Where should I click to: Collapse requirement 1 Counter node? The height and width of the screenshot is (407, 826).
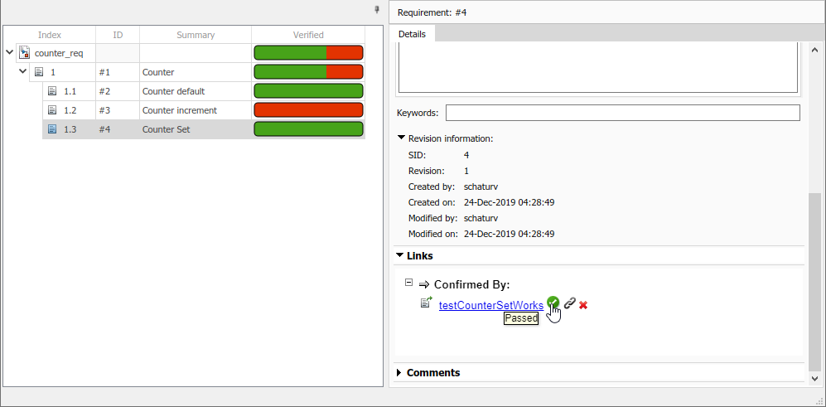click(x=22, y=71)
